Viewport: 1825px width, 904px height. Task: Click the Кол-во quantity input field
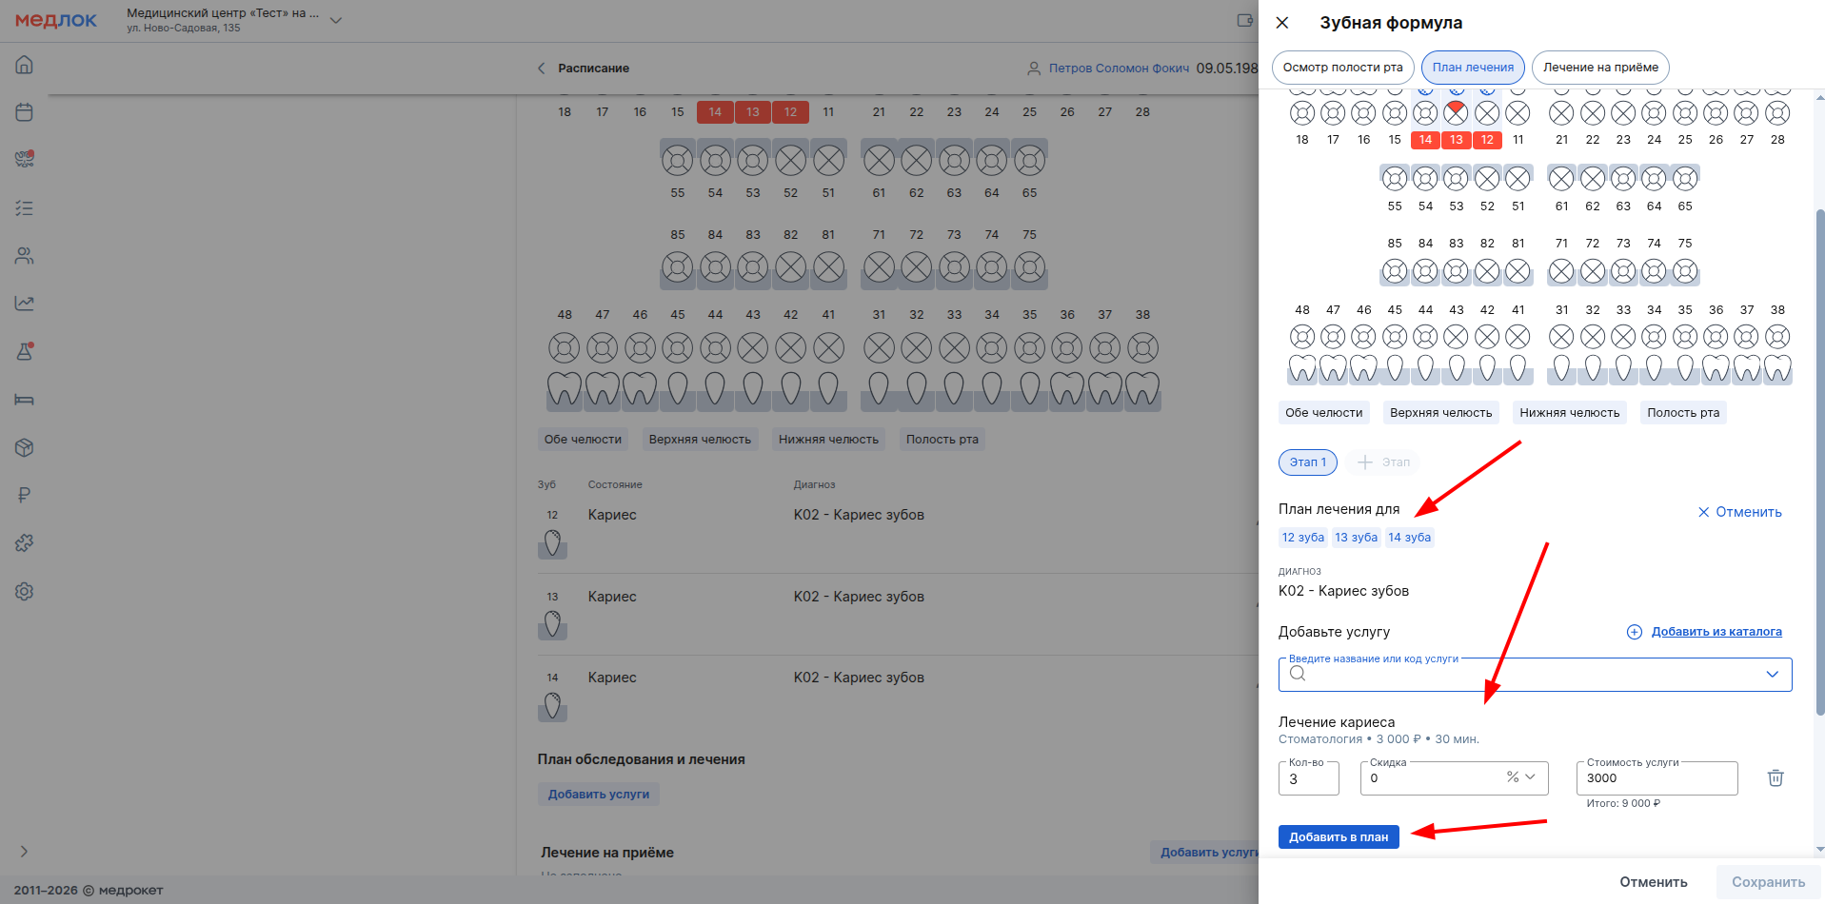coord(1308,778)
